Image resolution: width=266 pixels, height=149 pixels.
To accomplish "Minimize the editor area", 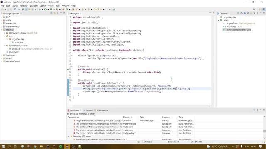I will (210, 13).
